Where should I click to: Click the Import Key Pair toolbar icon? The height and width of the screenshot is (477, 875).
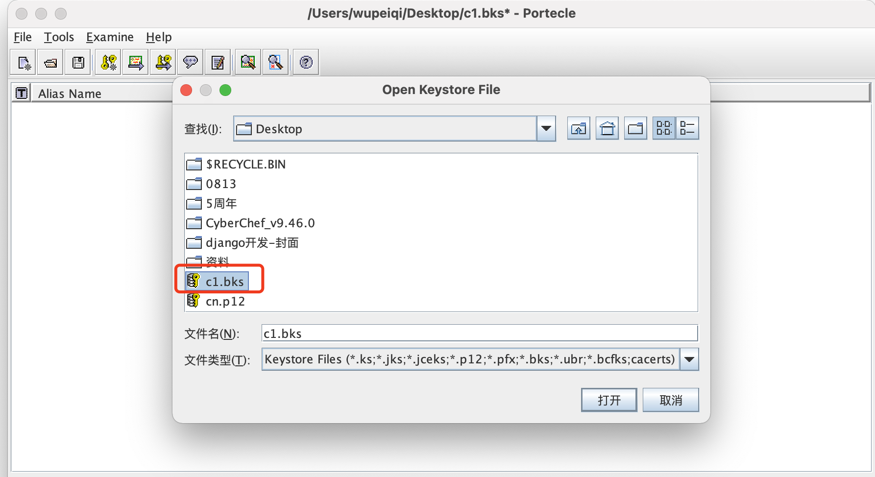pyautogui.click(x=163, y=62)
